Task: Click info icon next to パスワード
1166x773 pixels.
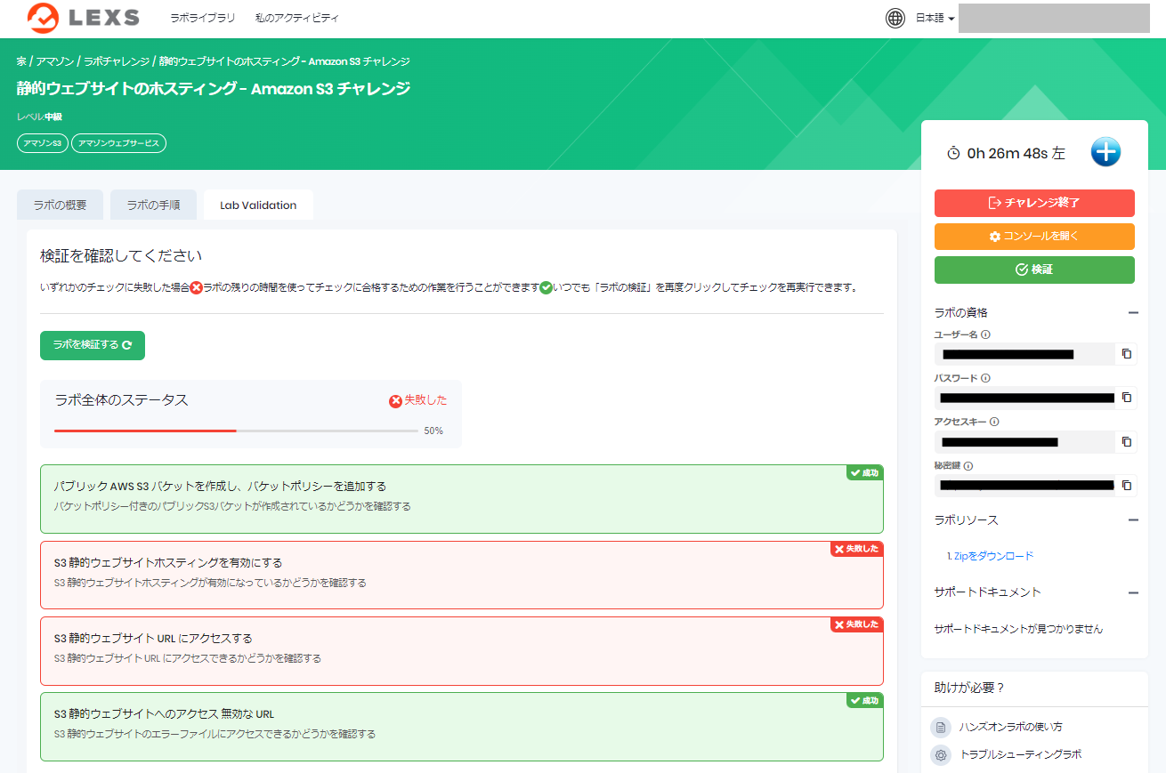Action: point(985,378)
